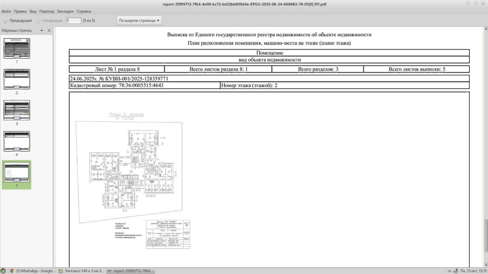
Task: Open the Файл menu
Action: click(x=6, y=11)
